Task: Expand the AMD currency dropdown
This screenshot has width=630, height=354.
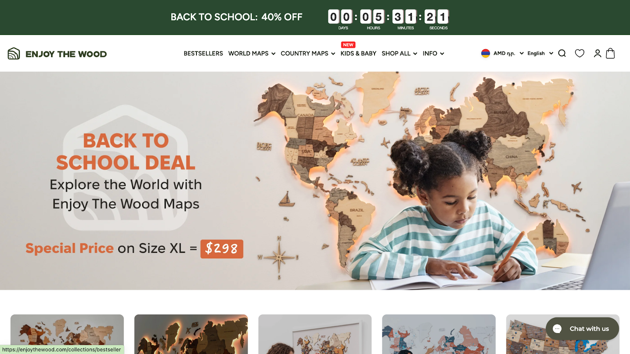Action: [508, 53]
